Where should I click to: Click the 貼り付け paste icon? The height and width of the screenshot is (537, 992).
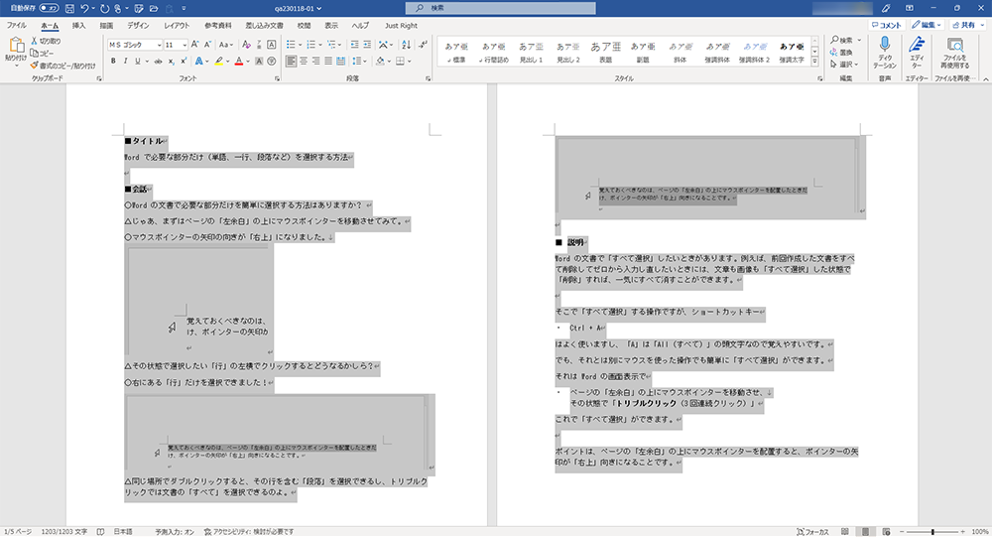point(16,46)
